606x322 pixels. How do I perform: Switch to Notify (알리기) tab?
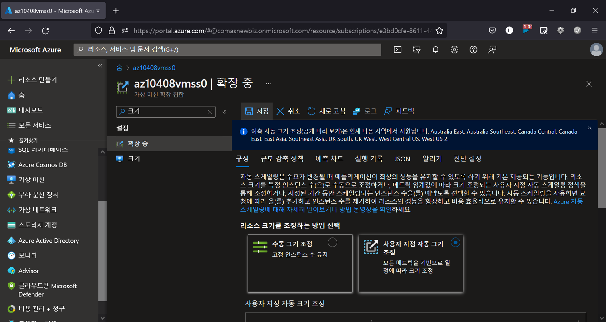click(x=432, y=159)
